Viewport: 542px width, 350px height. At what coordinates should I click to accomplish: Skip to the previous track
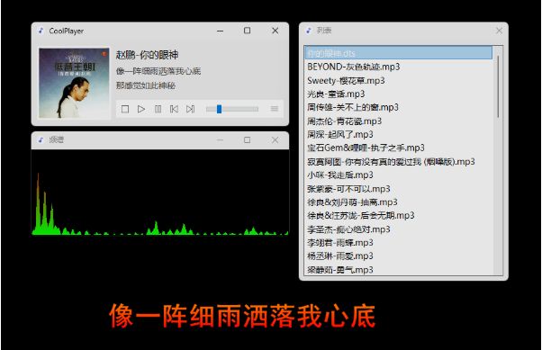point(175,109)
